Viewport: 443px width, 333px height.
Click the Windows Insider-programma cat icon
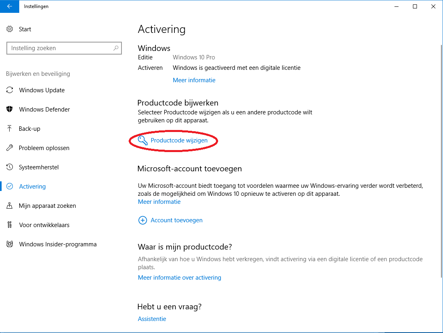click(10, 244)
